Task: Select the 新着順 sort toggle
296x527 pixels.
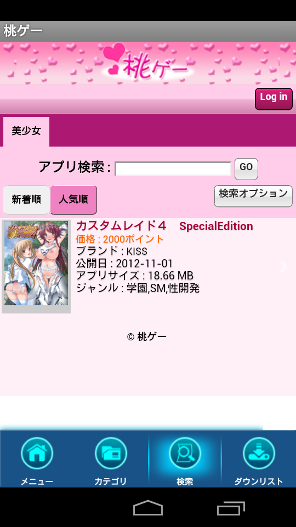Action: [x=26, y=200]
